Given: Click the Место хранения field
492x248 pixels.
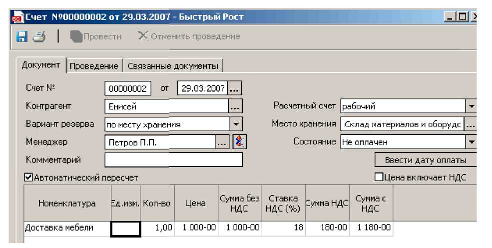Looking at the screenshot, I should tap(402, 124).
